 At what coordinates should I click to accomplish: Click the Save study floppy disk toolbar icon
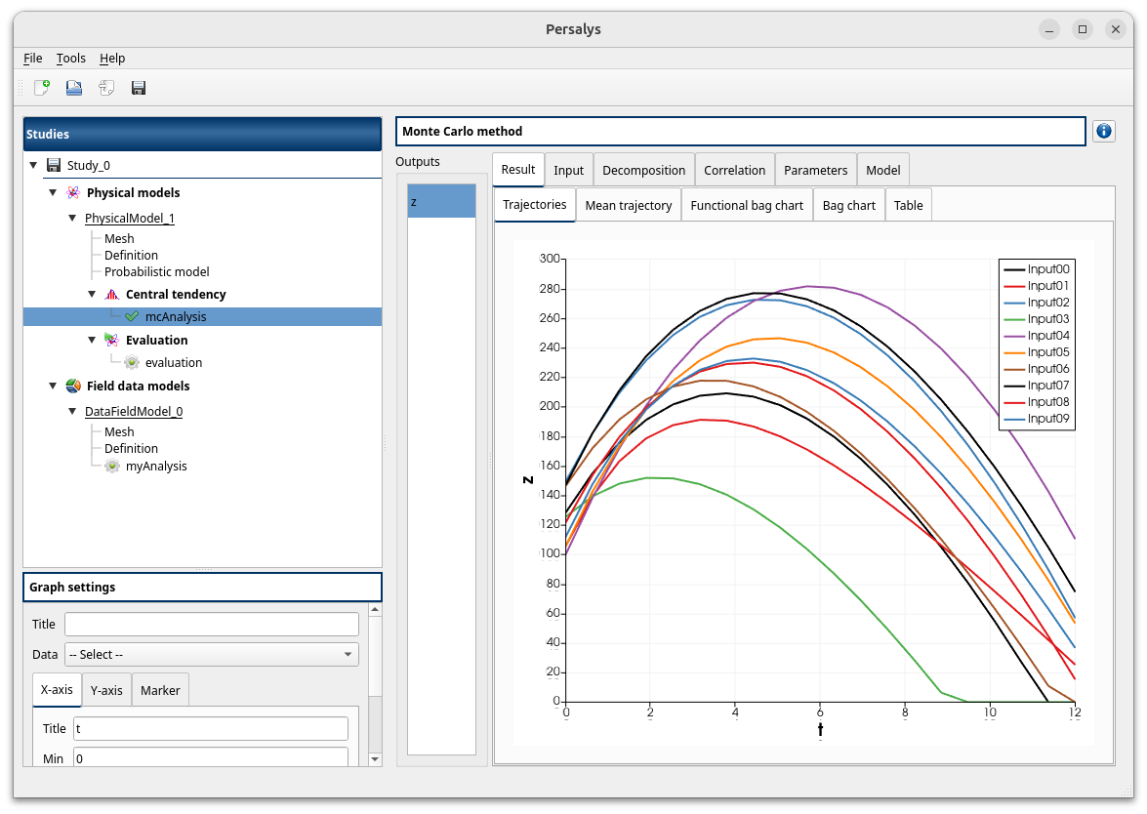pos(139,88)
